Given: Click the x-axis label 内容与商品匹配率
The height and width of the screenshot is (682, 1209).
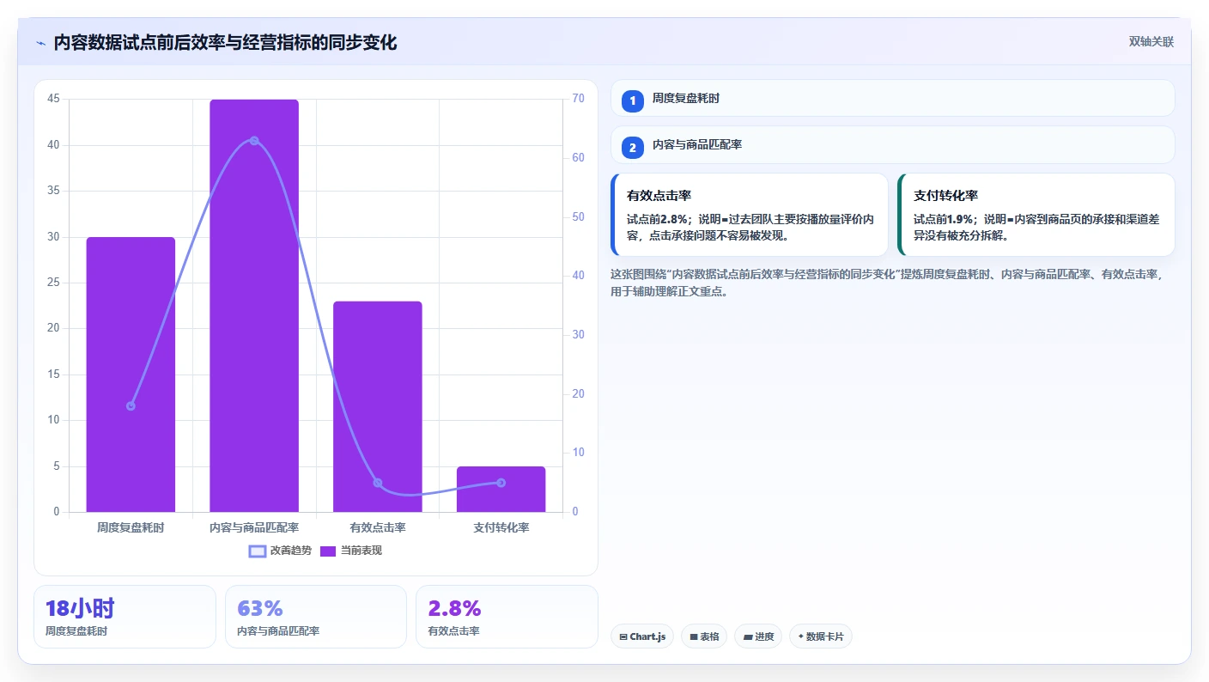Looking at the screenshot, I should 254,527.
